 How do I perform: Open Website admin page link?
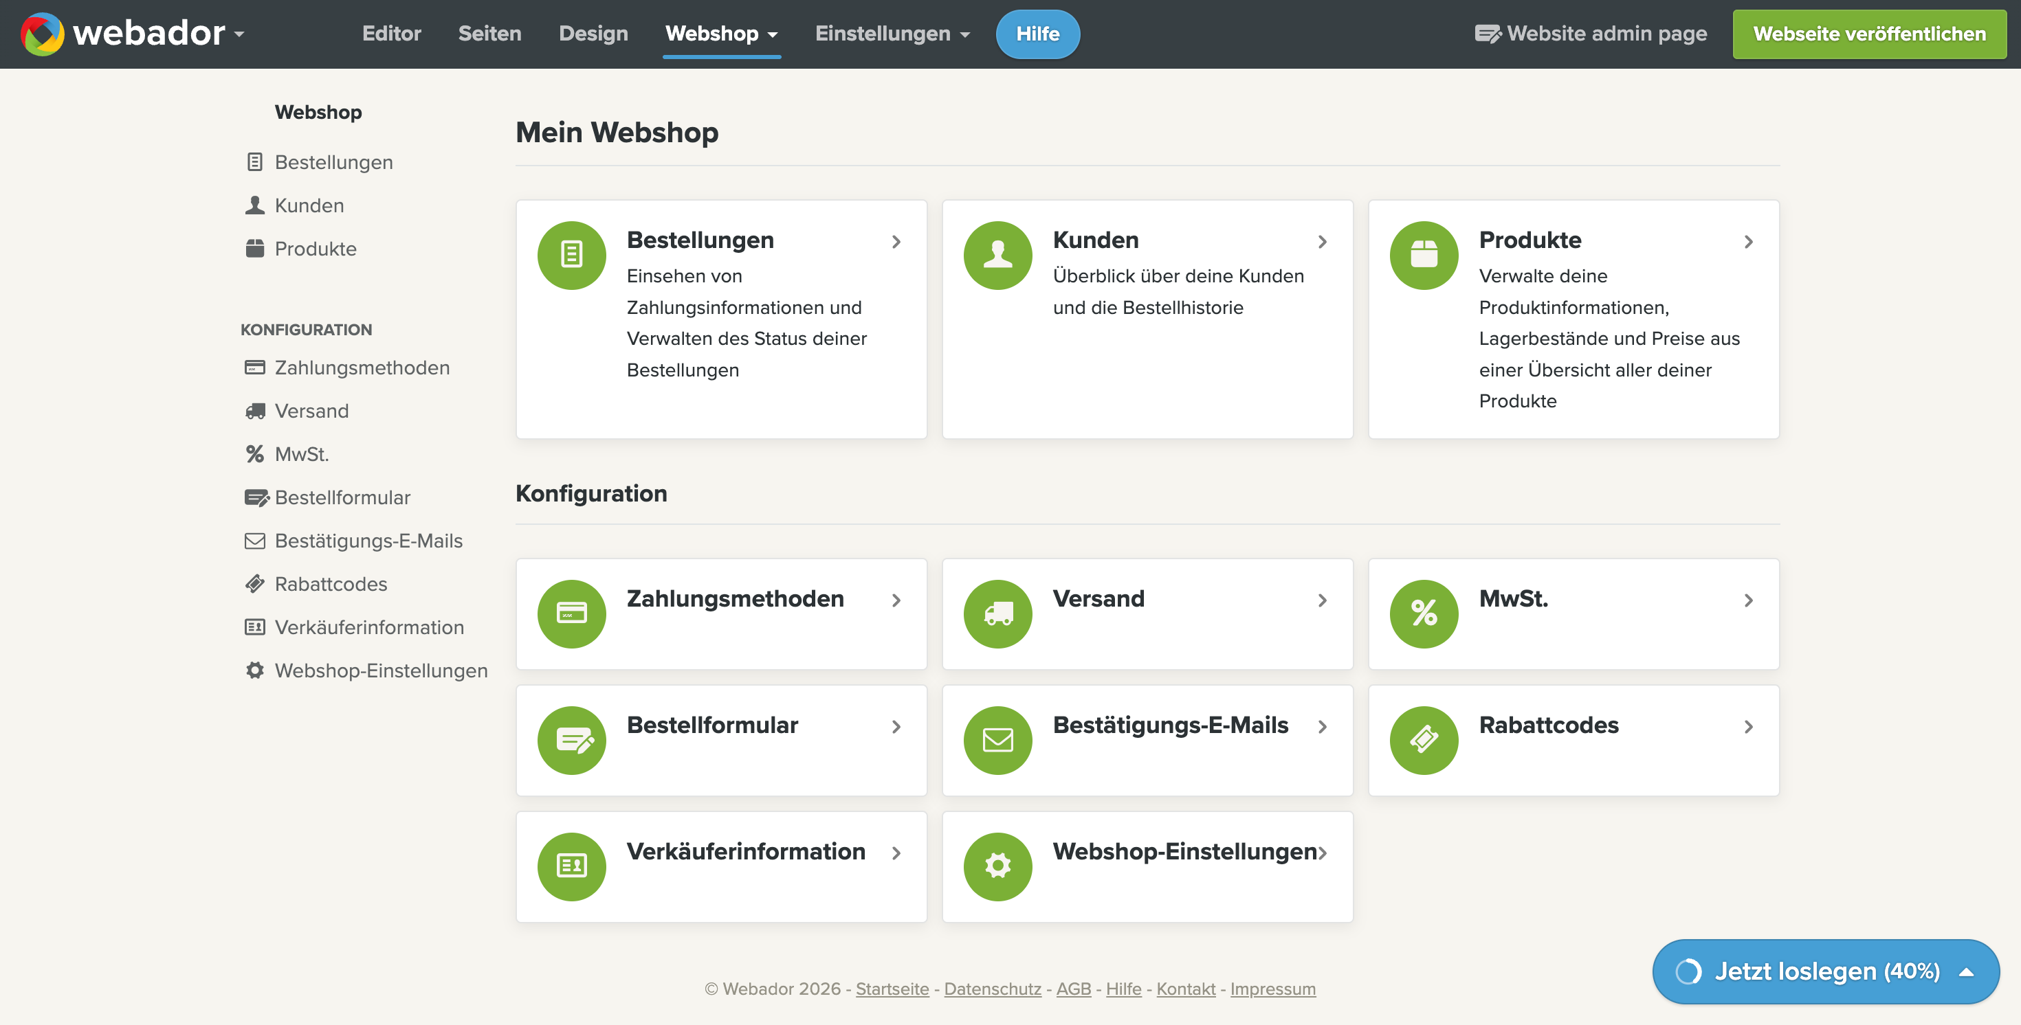1590,34
